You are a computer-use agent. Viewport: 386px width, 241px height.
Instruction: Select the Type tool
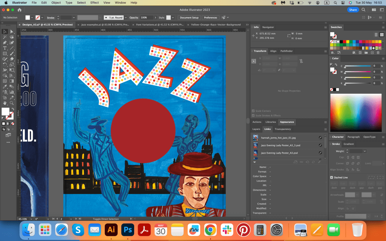pos(5,48)
